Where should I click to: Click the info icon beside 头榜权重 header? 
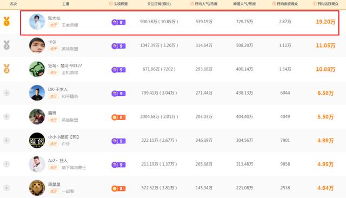click(111, 4)
